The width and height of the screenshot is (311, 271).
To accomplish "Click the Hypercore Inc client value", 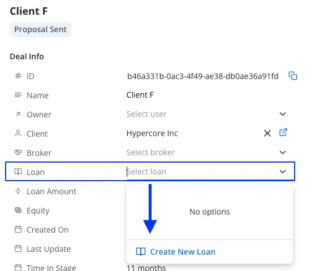I will pos(152,133).
